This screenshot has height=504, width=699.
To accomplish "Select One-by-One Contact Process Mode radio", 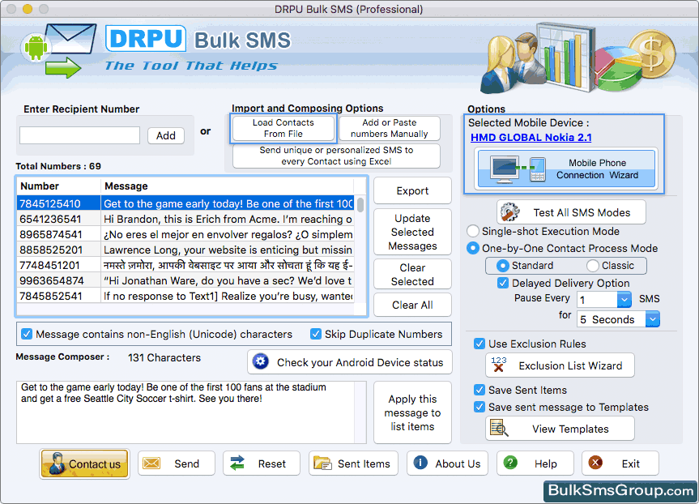I will [472, 248].
